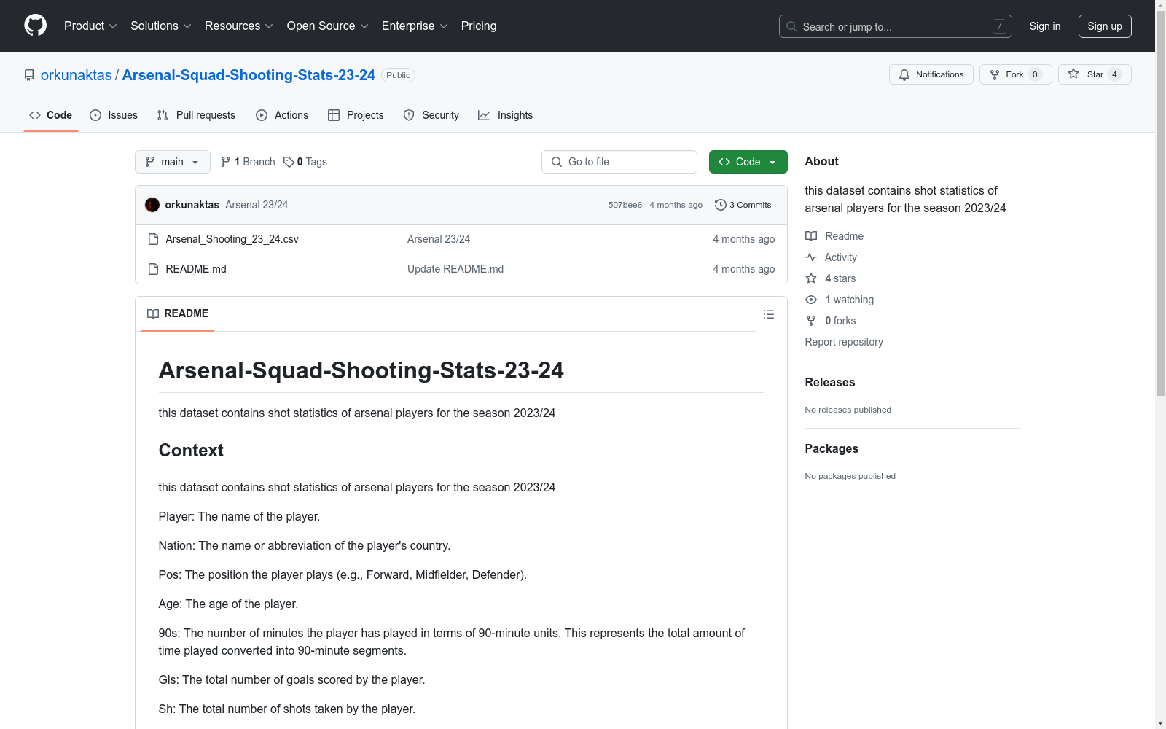Click the 507bee6 commit hash

point(625,205)
